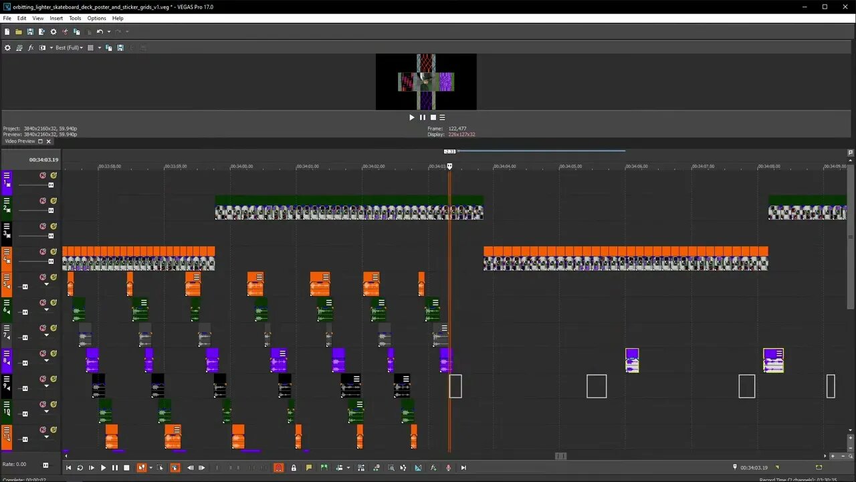Solo audio track 10
856x482 pixels.
(53, 404)
